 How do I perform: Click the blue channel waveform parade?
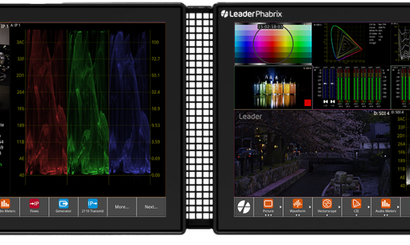[x=129, y=102]
